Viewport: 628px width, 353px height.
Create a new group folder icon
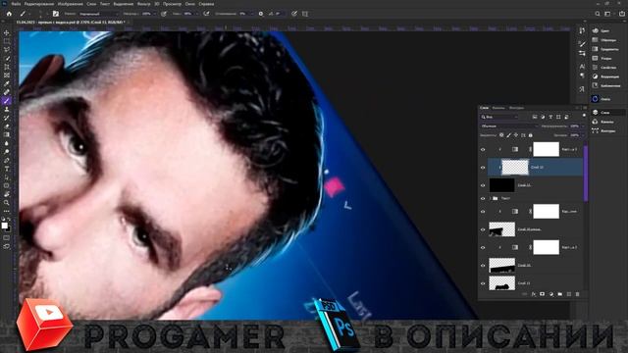pos(560,294)
